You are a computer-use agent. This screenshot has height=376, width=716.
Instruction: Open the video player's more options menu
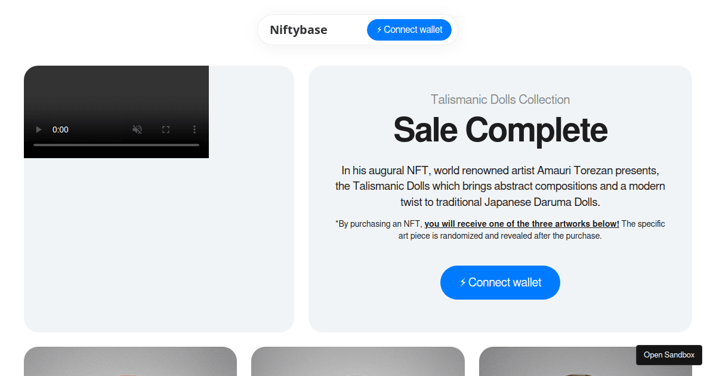click(194, 129)
